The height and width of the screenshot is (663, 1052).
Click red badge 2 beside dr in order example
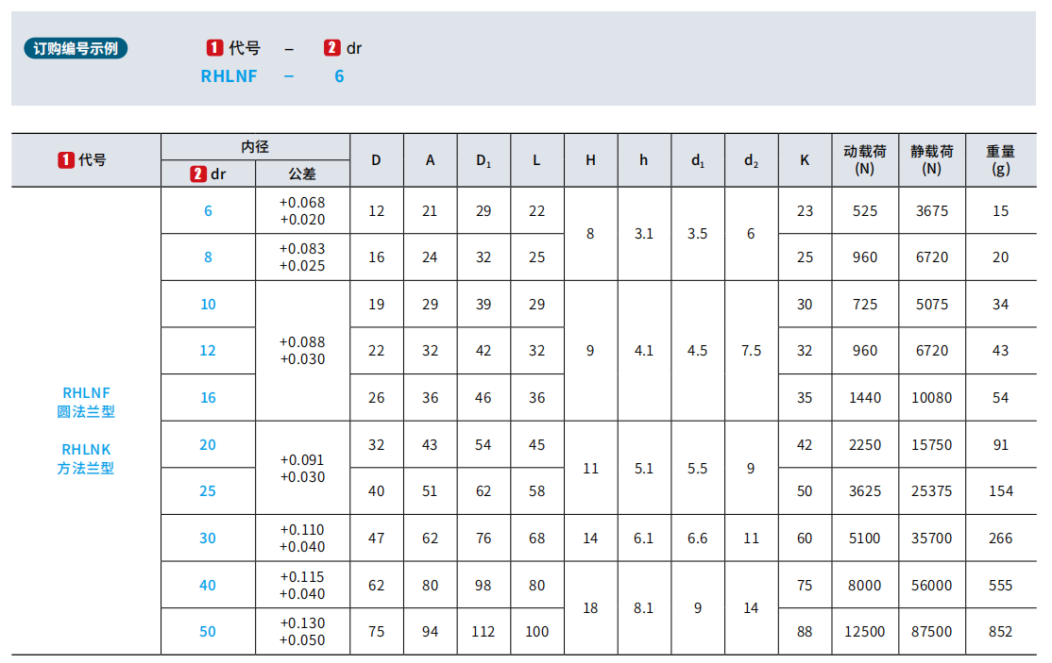tap(332, 48)
